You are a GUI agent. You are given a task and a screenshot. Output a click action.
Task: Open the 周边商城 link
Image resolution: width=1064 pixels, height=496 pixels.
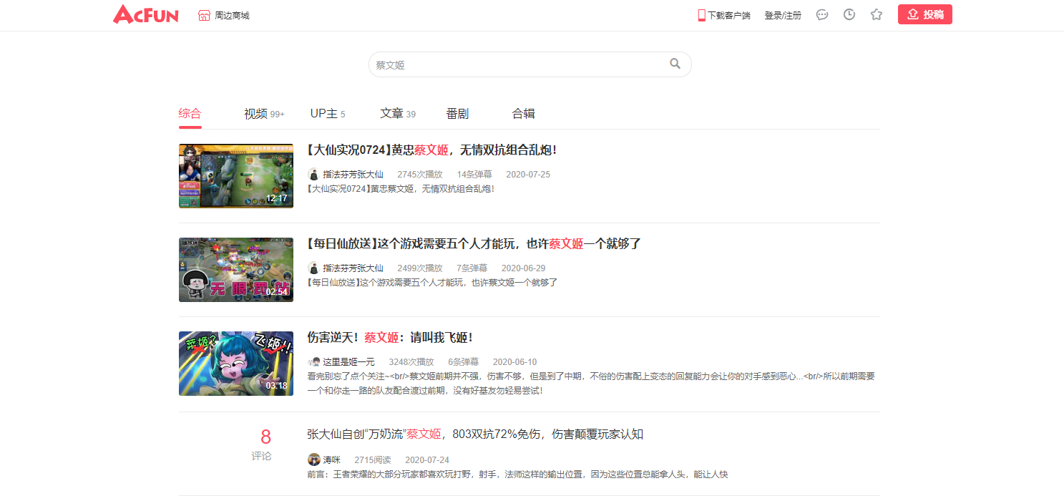click(x=232, y=15)
